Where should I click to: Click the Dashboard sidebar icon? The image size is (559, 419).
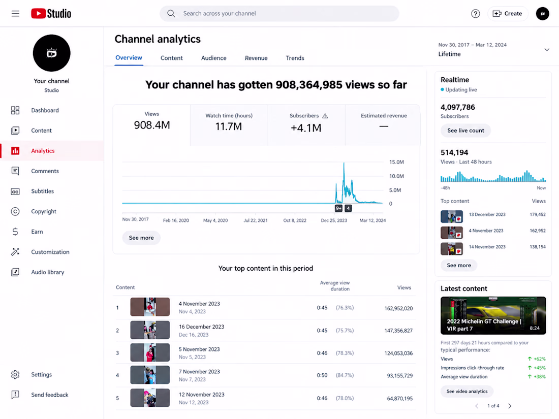[x=15, y=110]
